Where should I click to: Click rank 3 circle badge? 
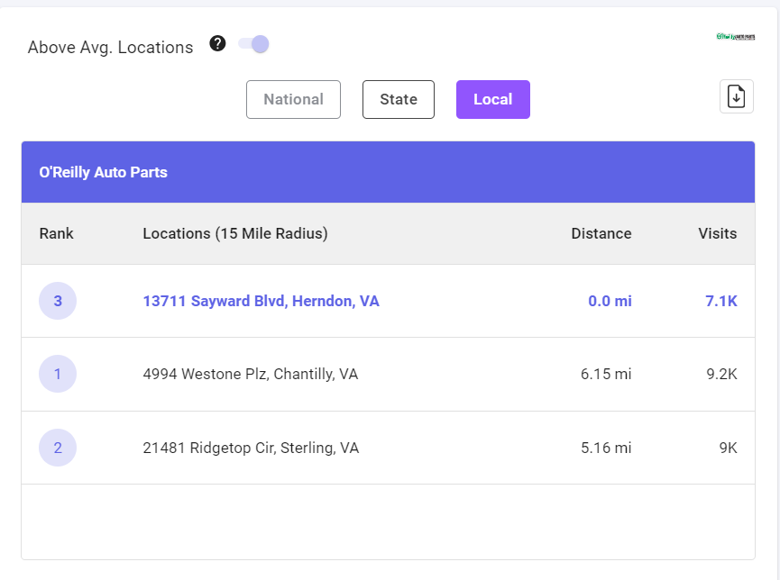(x=58, y=301)
